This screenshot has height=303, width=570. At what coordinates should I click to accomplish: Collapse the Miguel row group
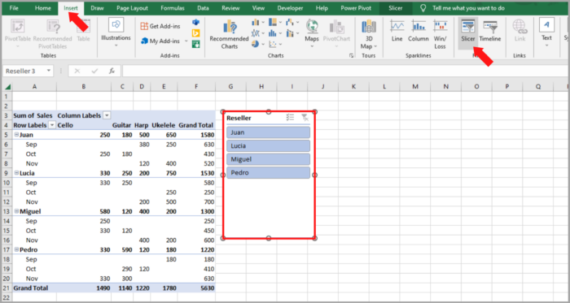[x=16, y=211]
